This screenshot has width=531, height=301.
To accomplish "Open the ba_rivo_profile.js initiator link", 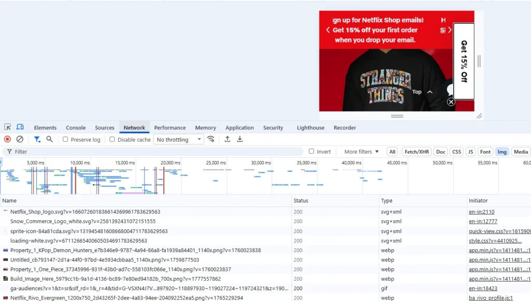I will (x=491, y=298).
